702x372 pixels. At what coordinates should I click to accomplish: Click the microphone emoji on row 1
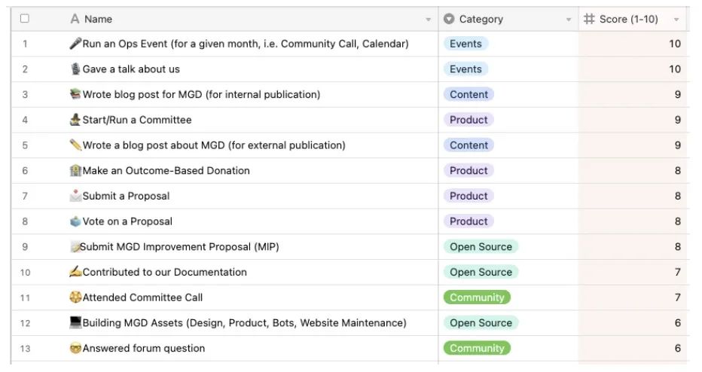click(x=75, y=44)
